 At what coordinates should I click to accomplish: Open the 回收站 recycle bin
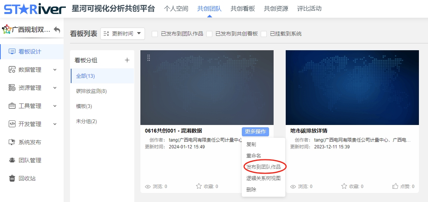tap(26, 178)
